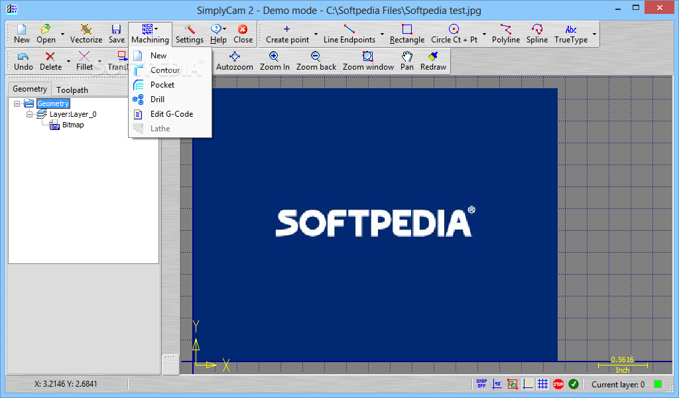679x398 pixels.
Task: Click the red Close toolbar icon
Action: point(243,34)
